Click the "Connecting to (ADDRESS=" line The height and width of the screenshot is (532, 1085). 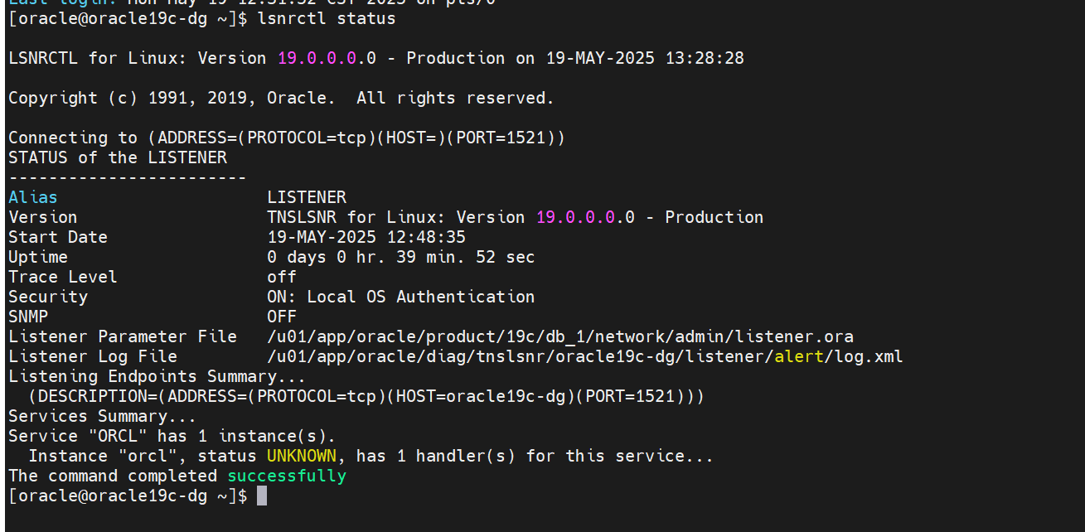coord(287,138)
